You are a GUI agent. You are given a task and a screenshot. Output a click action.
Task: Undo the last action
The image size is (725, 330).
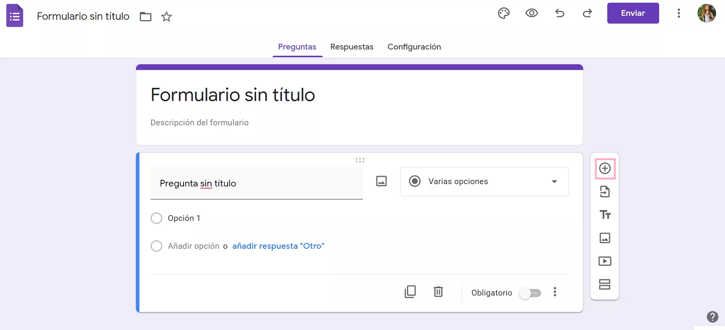[560, 13]
